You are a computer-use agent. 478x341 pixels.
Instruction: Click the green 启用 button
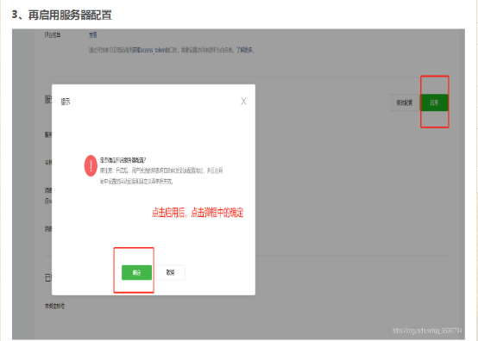(434, 102)
